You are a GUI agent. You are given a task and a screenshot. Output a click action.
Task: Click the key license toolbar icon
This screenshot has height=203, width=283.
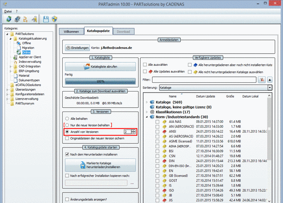[34, 19]
